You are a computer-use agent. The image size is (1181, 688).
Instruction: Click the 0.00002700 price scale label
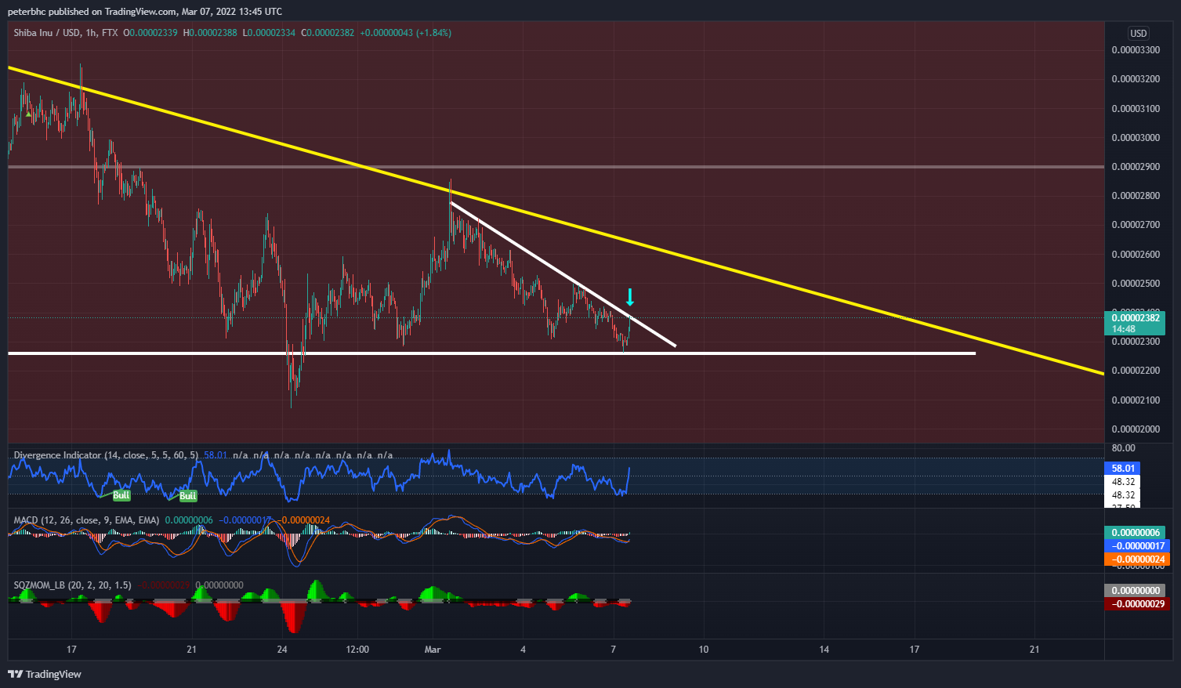pyautogui.click(x=1136, y=225)
